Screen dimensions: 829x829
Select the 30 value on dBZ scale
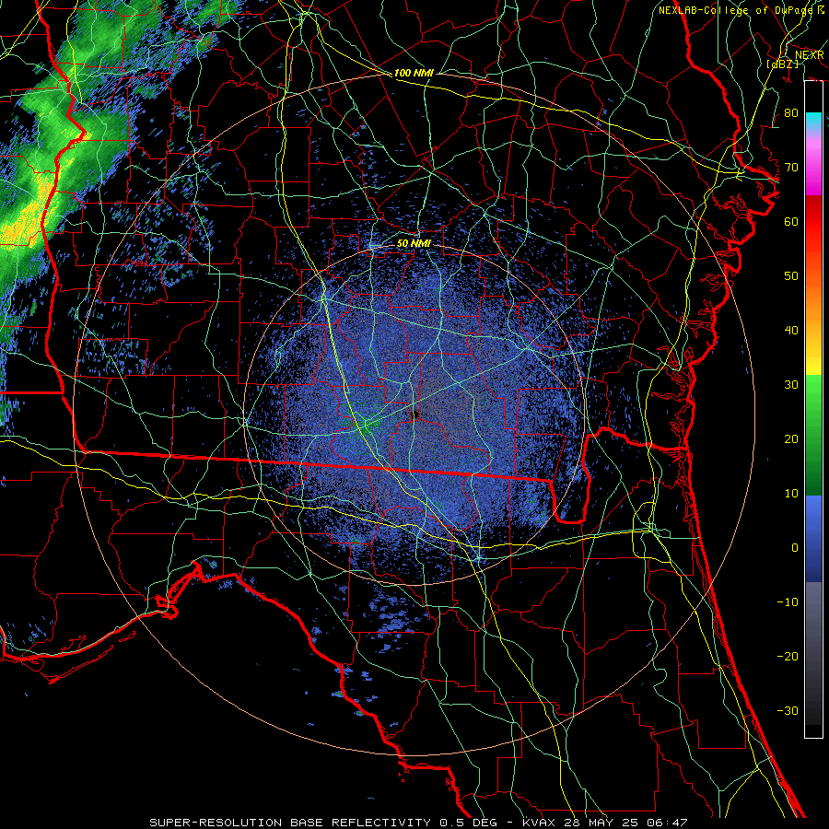791,385
